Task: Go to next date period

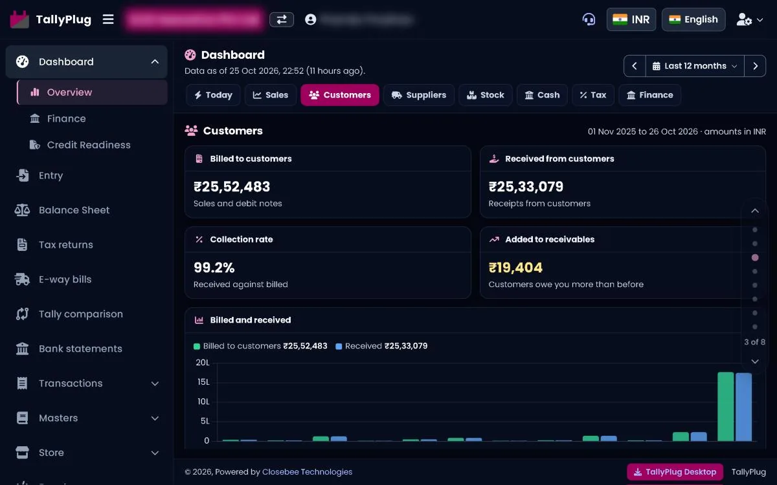Action: [x=755, y=66]
